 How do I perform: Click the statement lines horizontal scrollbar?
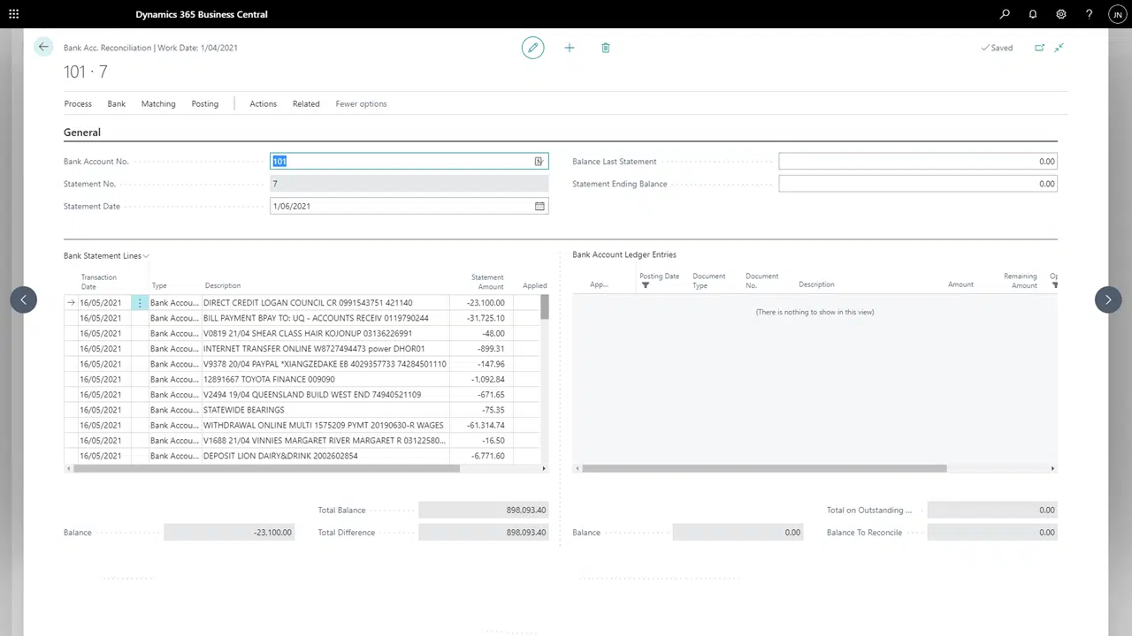click(x=267, y=468)
